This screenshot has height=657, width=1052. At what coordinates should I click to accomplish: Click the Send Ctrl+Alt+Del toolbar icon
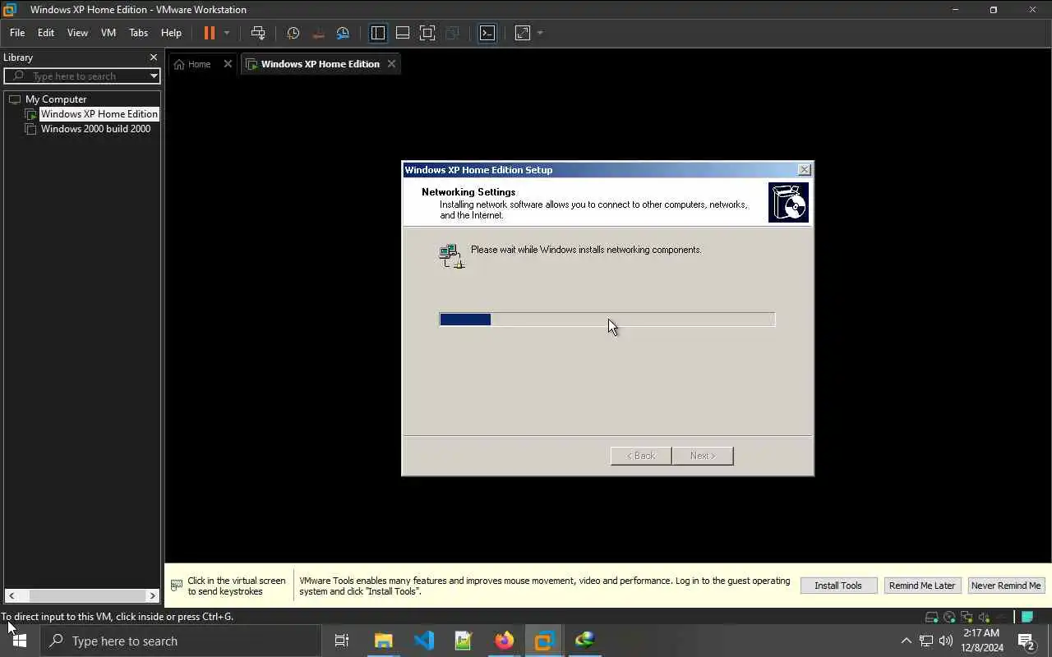[258, 33]
